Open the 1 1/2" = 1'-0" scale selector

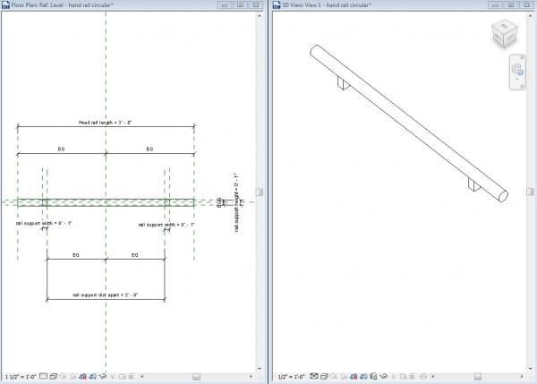[21, 377]
